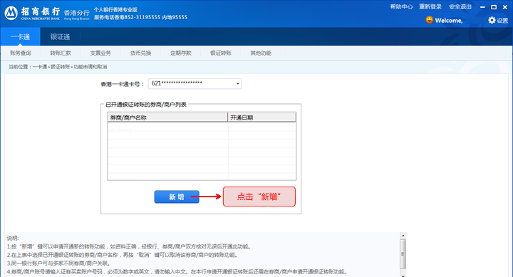The height and width of the screenshot is (277, 513).
Task: Click the 设置 label in header
Action: coord(502,21)
